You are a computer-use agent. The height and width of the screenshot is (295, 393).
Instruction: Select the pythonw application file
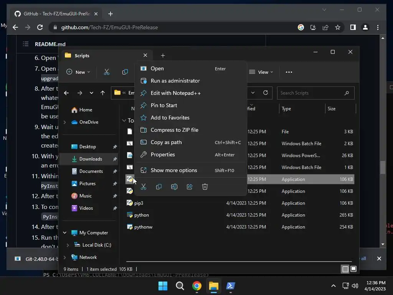tap(143, 227)
